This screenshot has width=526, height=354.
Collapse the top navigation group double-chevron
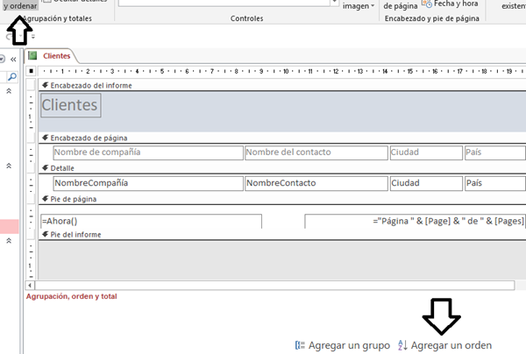point(9,91)
